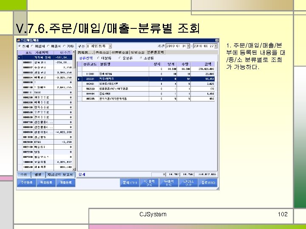306x229 pixels.
Task: Select the 전체 radio button
Action: (x=19, y=46)
